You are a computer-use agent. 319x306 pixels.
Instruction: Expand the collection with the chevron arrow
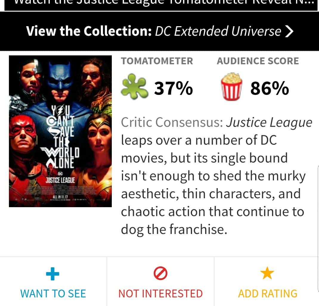(289, 31)
